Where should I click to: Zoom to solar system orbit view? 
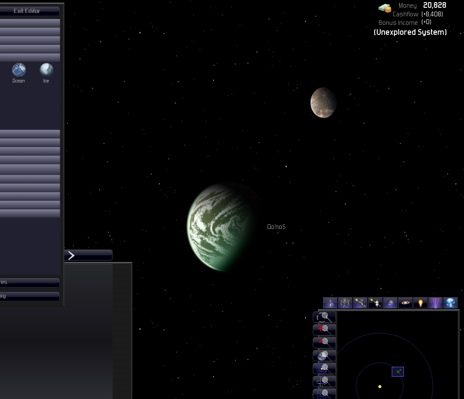coord(324,369)
